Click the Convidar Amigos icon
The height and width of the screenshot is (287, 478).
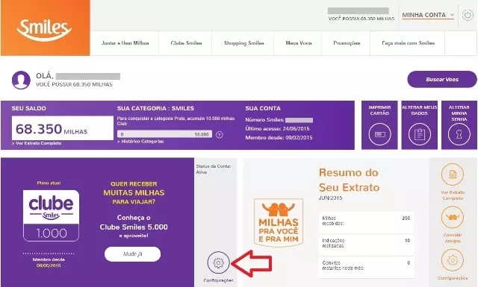[453, 217]
